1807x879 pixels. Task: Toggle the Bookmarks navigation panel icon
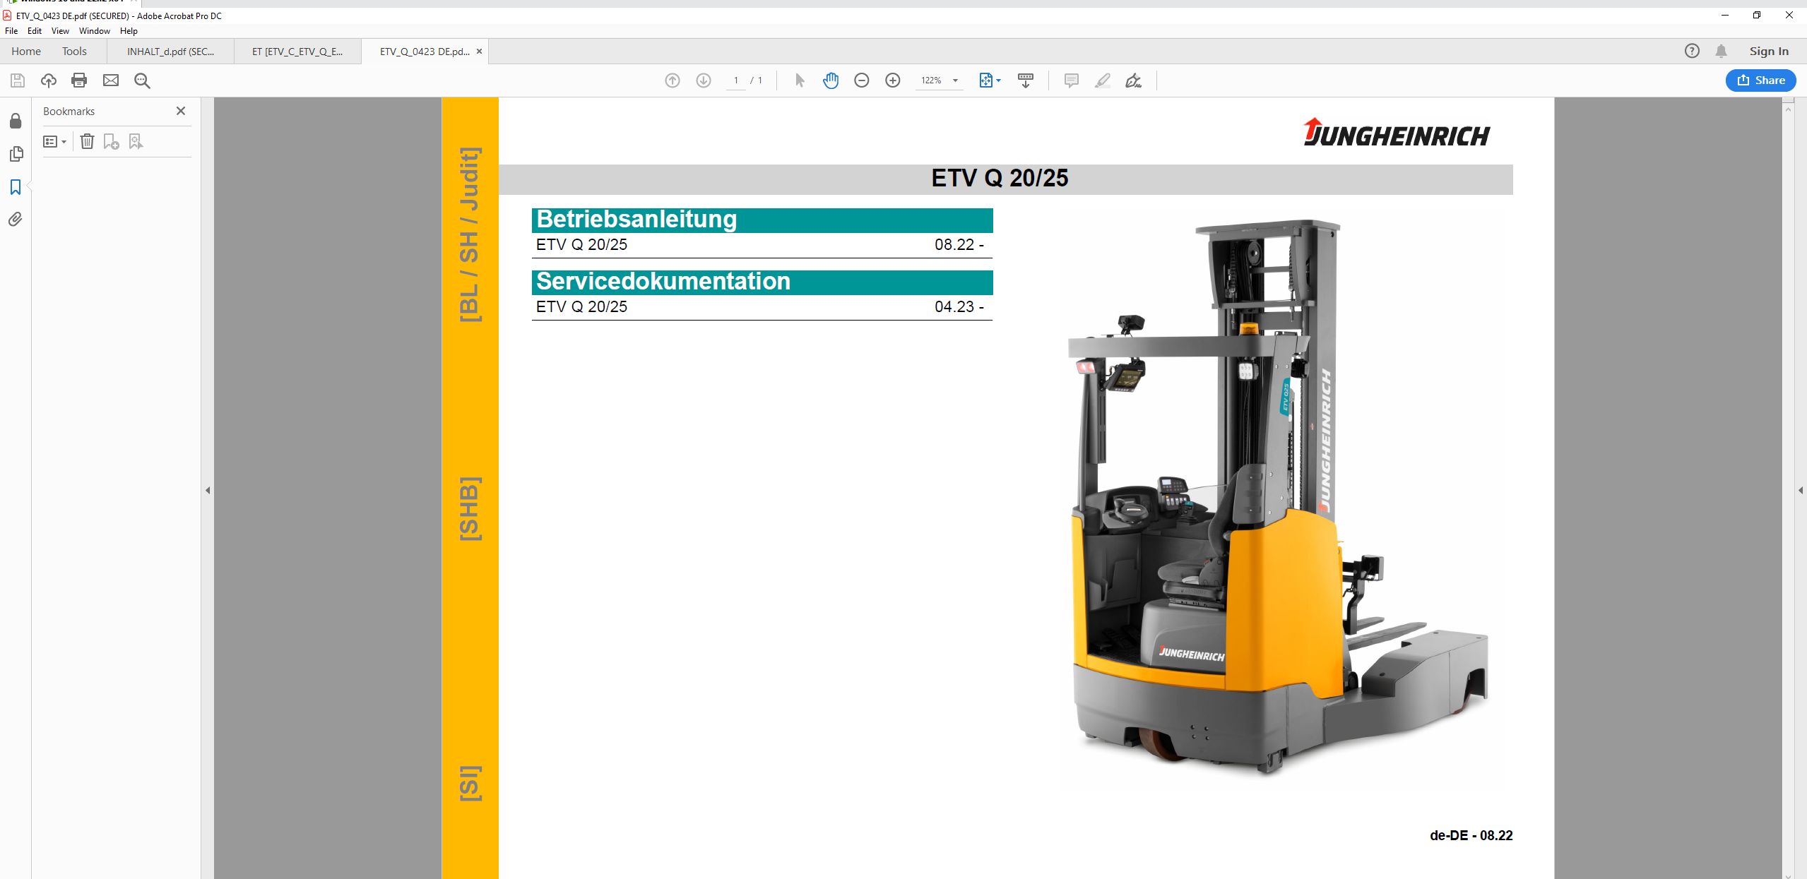click(16, 187)
